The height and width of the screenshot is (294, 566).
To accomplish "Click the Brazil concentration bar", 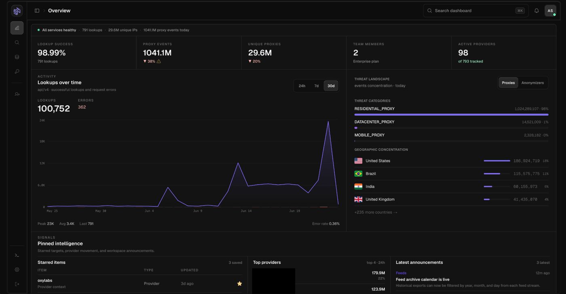I will click(x=497, y=174).
